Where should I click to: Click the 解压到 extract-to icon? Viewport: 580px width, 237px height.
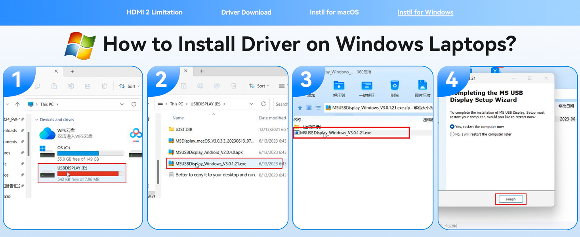tap(339, 86)
